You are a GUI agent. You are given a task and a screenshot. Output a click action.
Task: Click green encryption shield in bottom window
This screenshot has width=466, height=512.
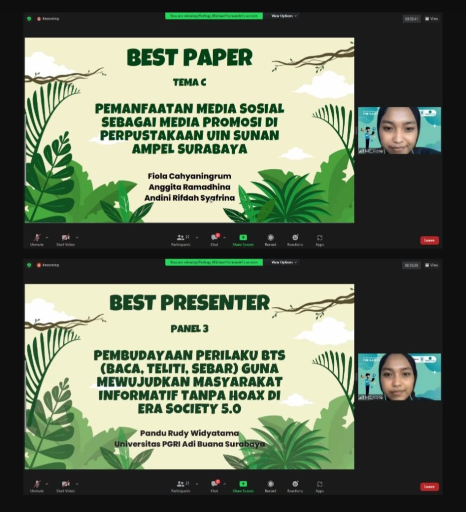click(x=29, y=265)
